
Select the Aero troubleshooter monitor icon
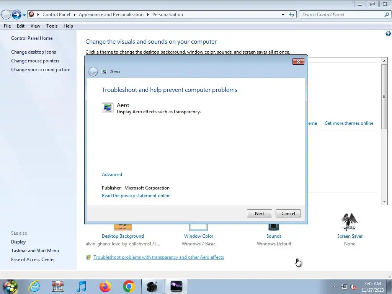click(108, 108)
